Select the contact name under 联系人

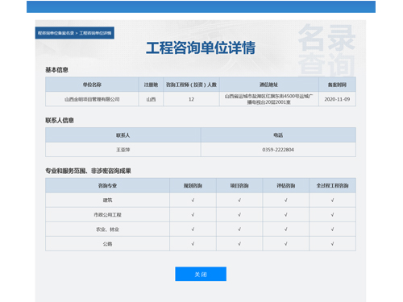pos(123,150)
